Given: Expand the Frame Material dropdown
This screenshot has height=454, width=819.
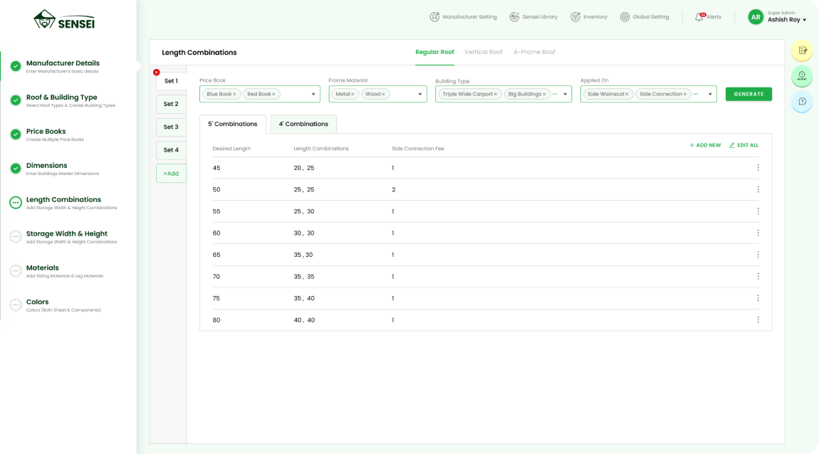Looking at the screenshot, I should (x=420, y=94).
